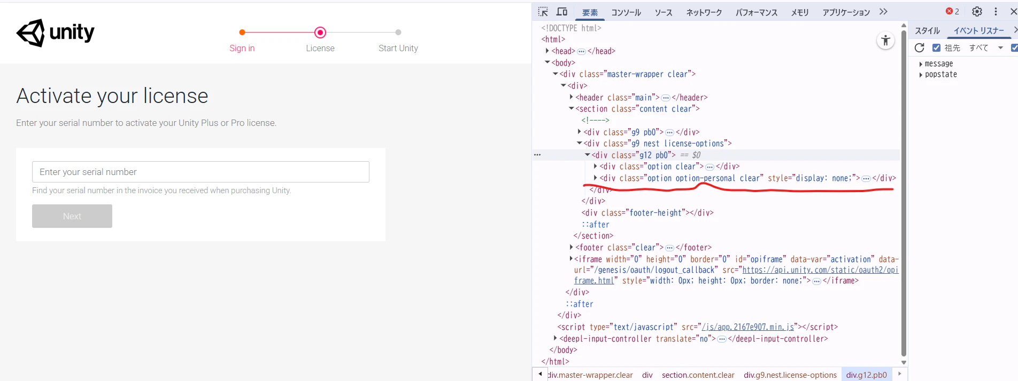Expand collapsed head element ellipsis
This screenshot has width=1018, height=381.
pos(581,51)
